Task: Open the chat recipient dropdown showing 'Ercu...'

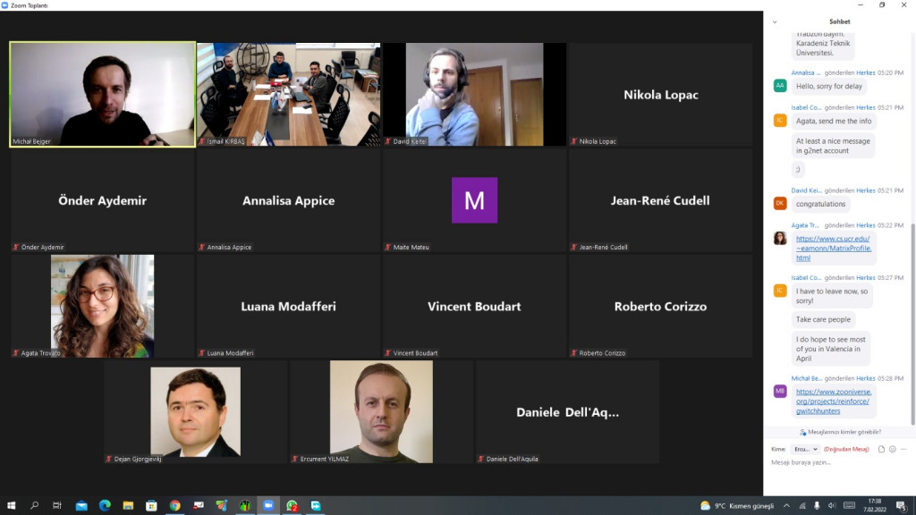Action: tap(806, 449)
